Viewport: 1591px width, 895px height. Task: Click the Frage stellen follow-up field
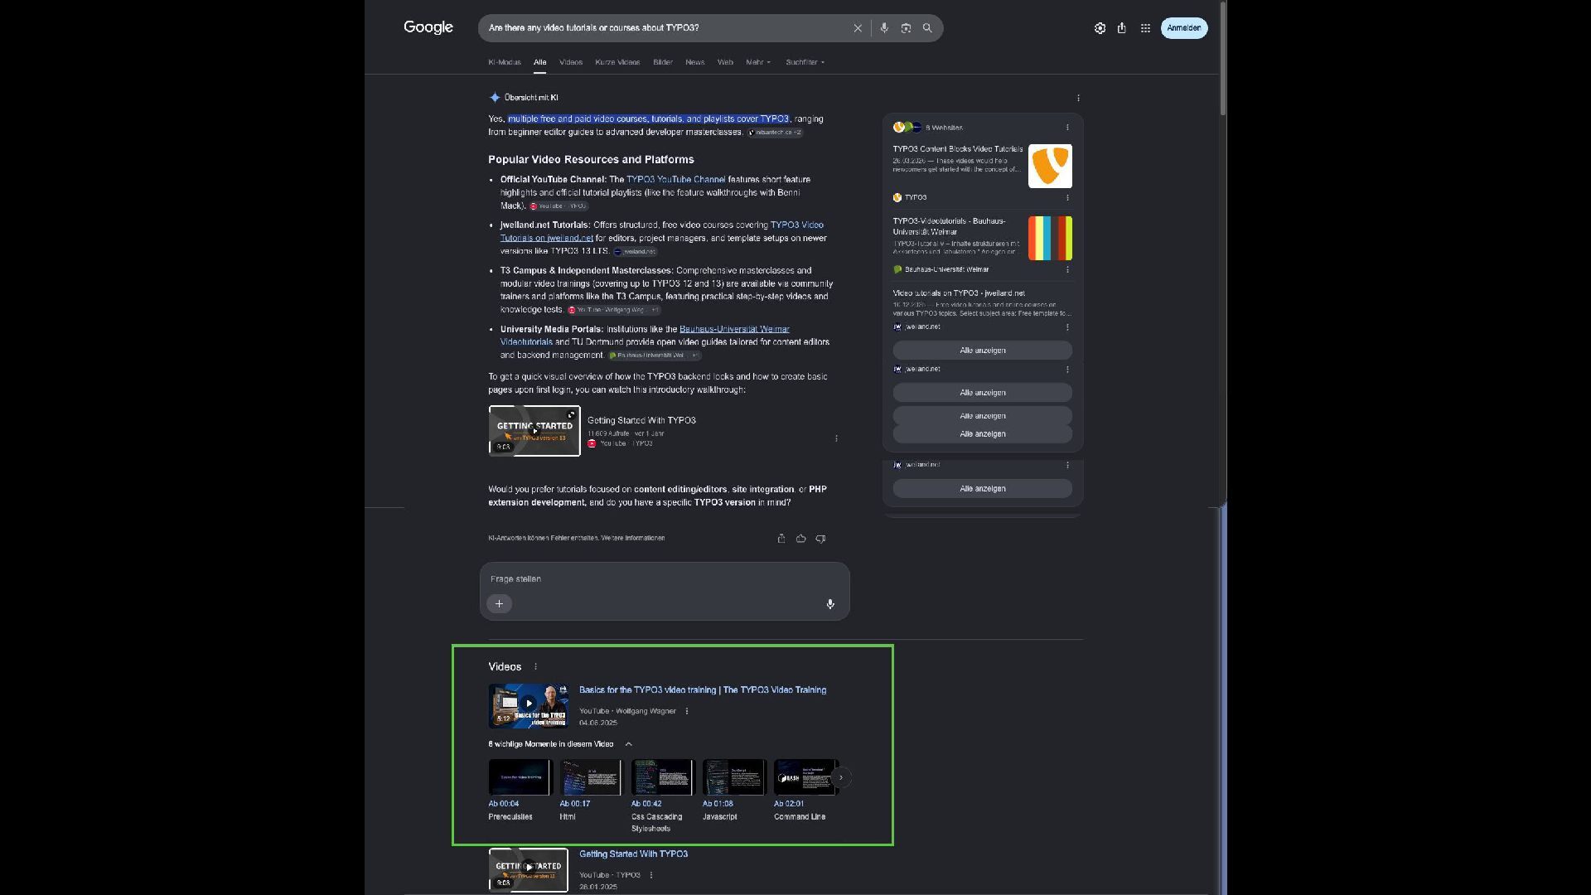[x=665, y=579]
